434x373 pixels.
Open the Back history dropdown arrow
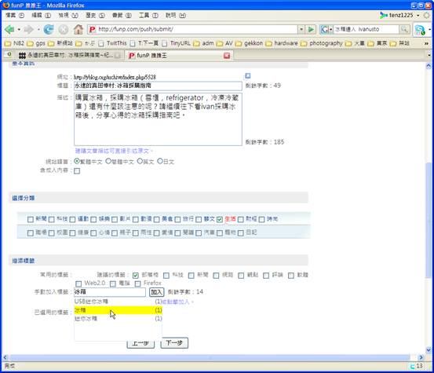(x=19, y=29)
